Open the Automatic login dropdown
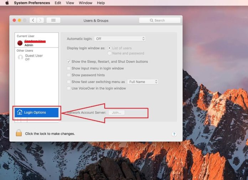Screen dimensions: 248x180 point(120,39)
